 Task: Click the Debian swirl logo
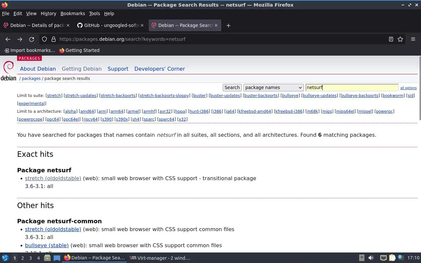click(9, 71)
